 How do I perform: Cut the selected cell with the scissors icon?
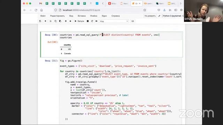[x=51, y=21]
